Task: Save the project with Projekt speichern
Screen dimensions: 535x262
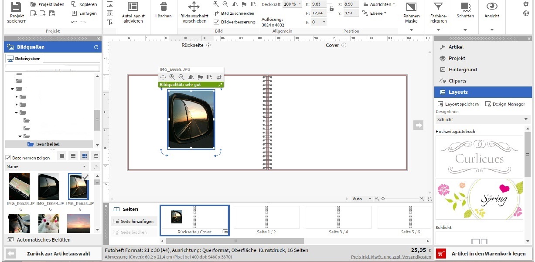Action: [16, 12]
